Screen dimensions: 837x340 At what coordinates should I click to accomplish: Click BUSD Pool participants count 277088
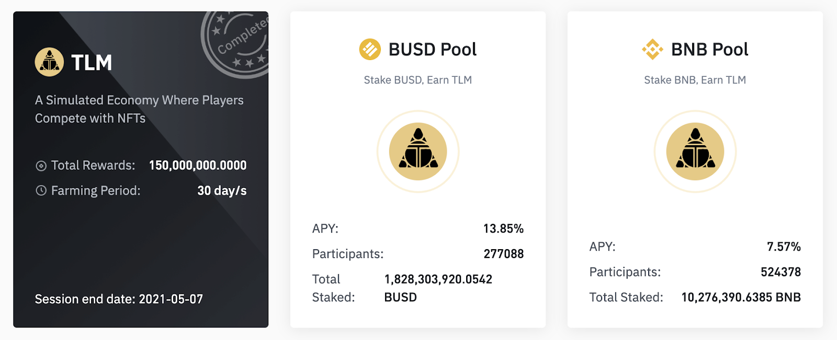tap(503, 254)
